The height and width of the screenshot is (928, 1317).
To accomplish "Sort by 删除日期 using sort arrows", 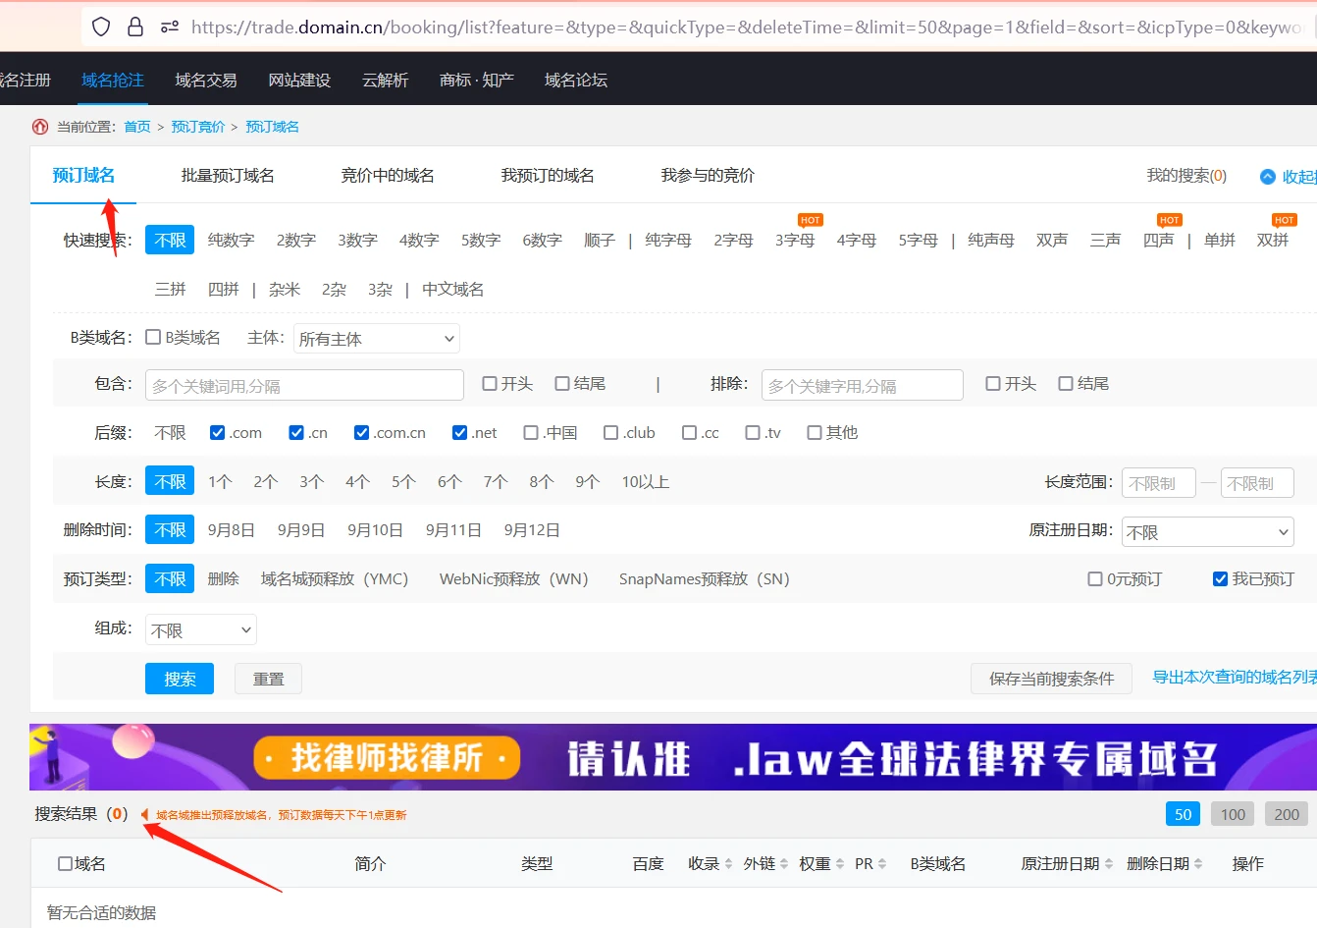I will click(x=1197, y=864).
